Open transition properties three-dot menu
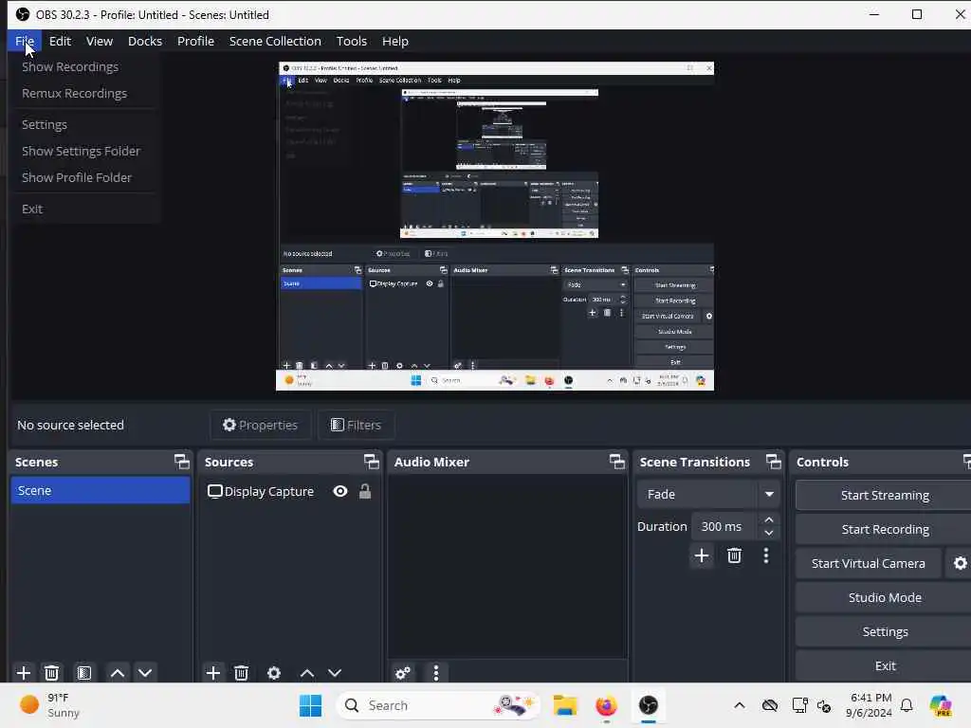This screenshot has width=971, height=728. [x=766, y=555]
